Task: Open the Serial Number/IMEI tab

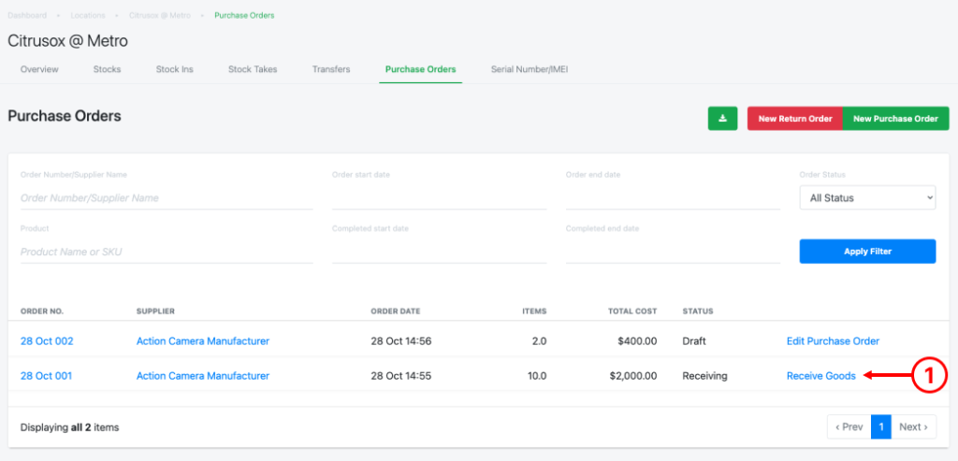Action: click(x=529, y=69)
